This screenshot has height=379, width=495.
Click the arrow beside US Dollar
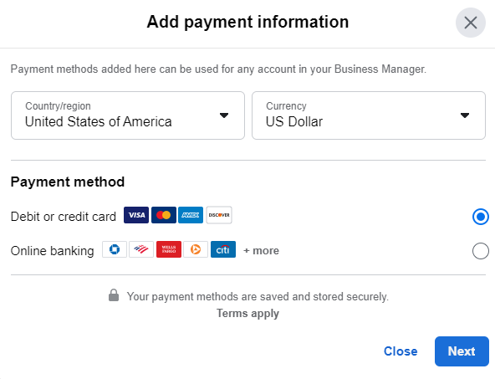click(x=464, y=115)
